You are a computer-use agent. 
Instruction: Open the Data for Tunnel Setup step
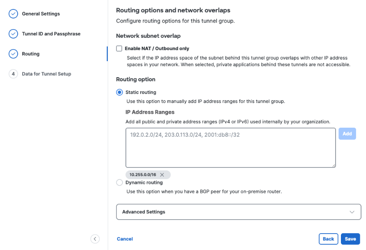pyautogui.click(x=46, y=74)
